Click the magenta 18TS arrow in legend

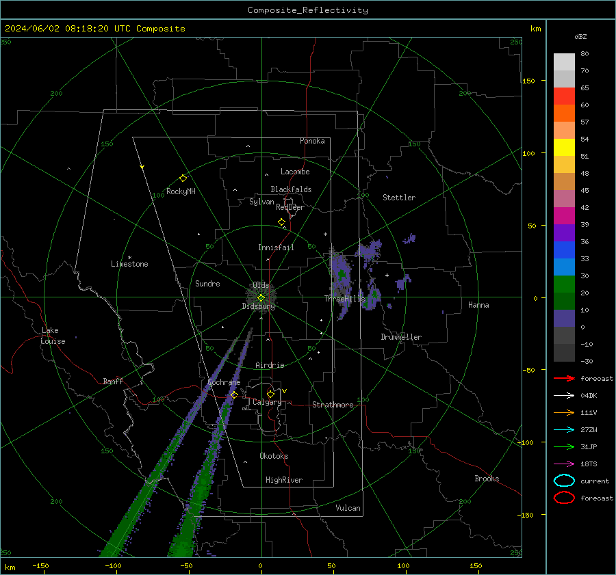coord(564,464)
